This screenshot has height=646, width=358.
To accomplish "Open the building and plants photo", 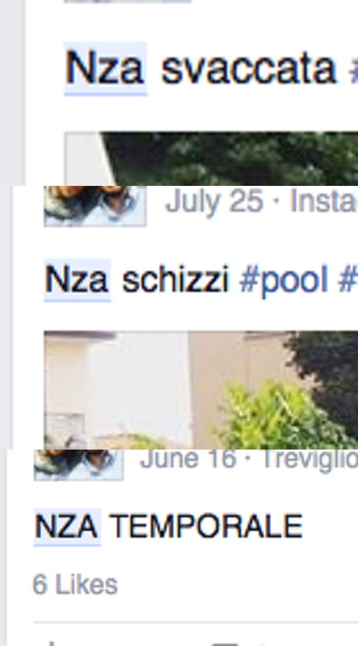I will (201, 390).
